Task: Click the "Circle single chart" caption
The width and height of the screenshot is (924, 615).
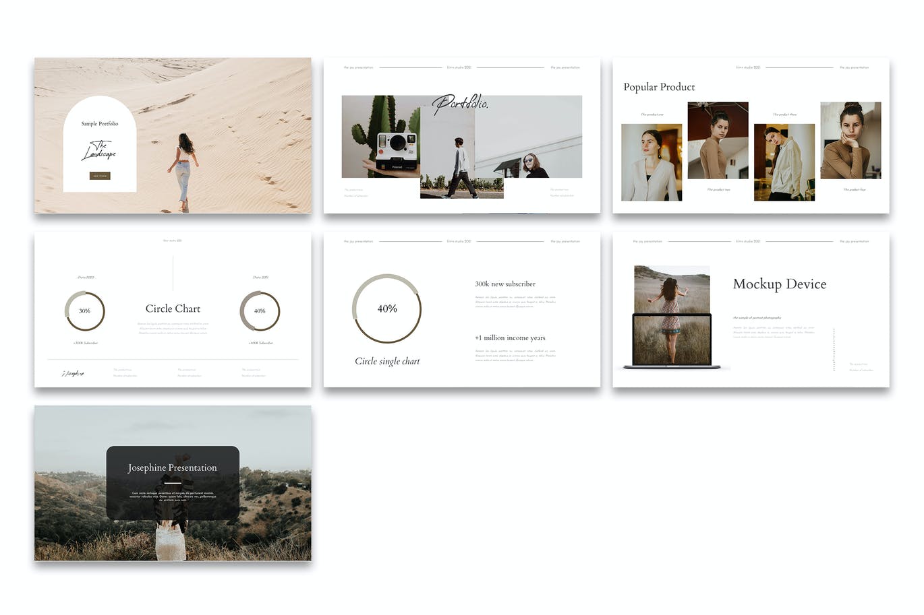Action: click(x=387, y=361)
